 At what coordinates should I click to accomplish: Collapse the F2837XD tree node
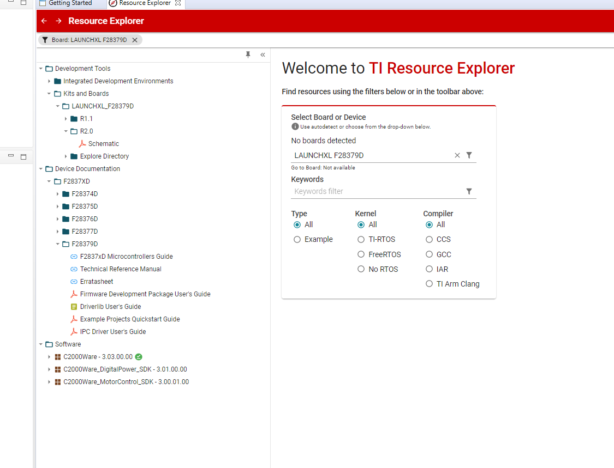coord(49,181)
